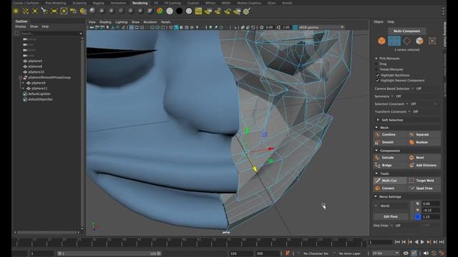Switch to Poly Modeling shelf tab

(56, 3)
